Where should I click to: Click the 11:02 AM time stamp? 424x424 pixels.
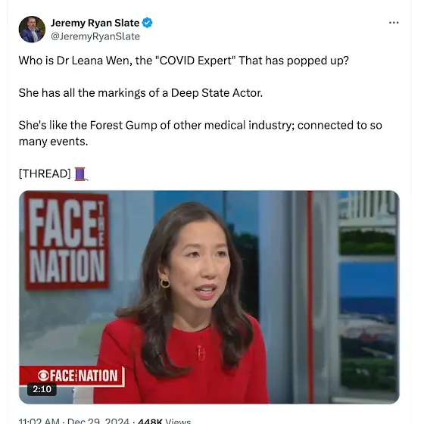tap(39, 421)
